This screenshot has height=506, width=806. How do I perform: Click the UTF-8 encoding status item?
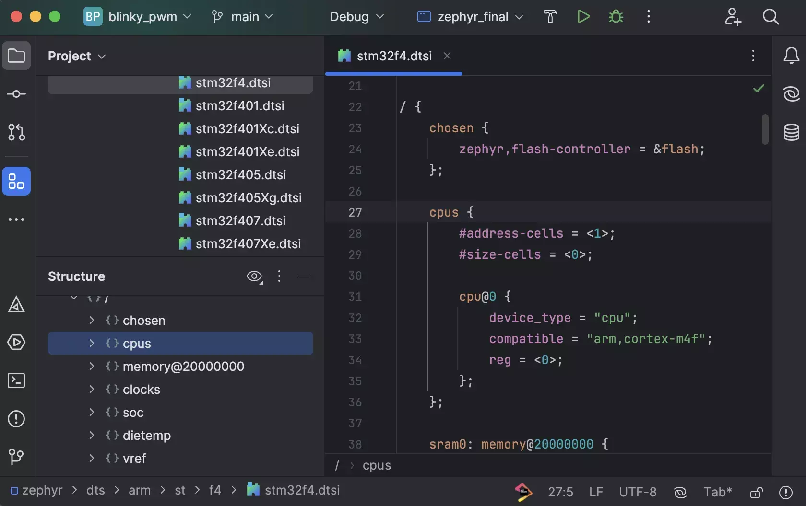(x=637, y=492)
